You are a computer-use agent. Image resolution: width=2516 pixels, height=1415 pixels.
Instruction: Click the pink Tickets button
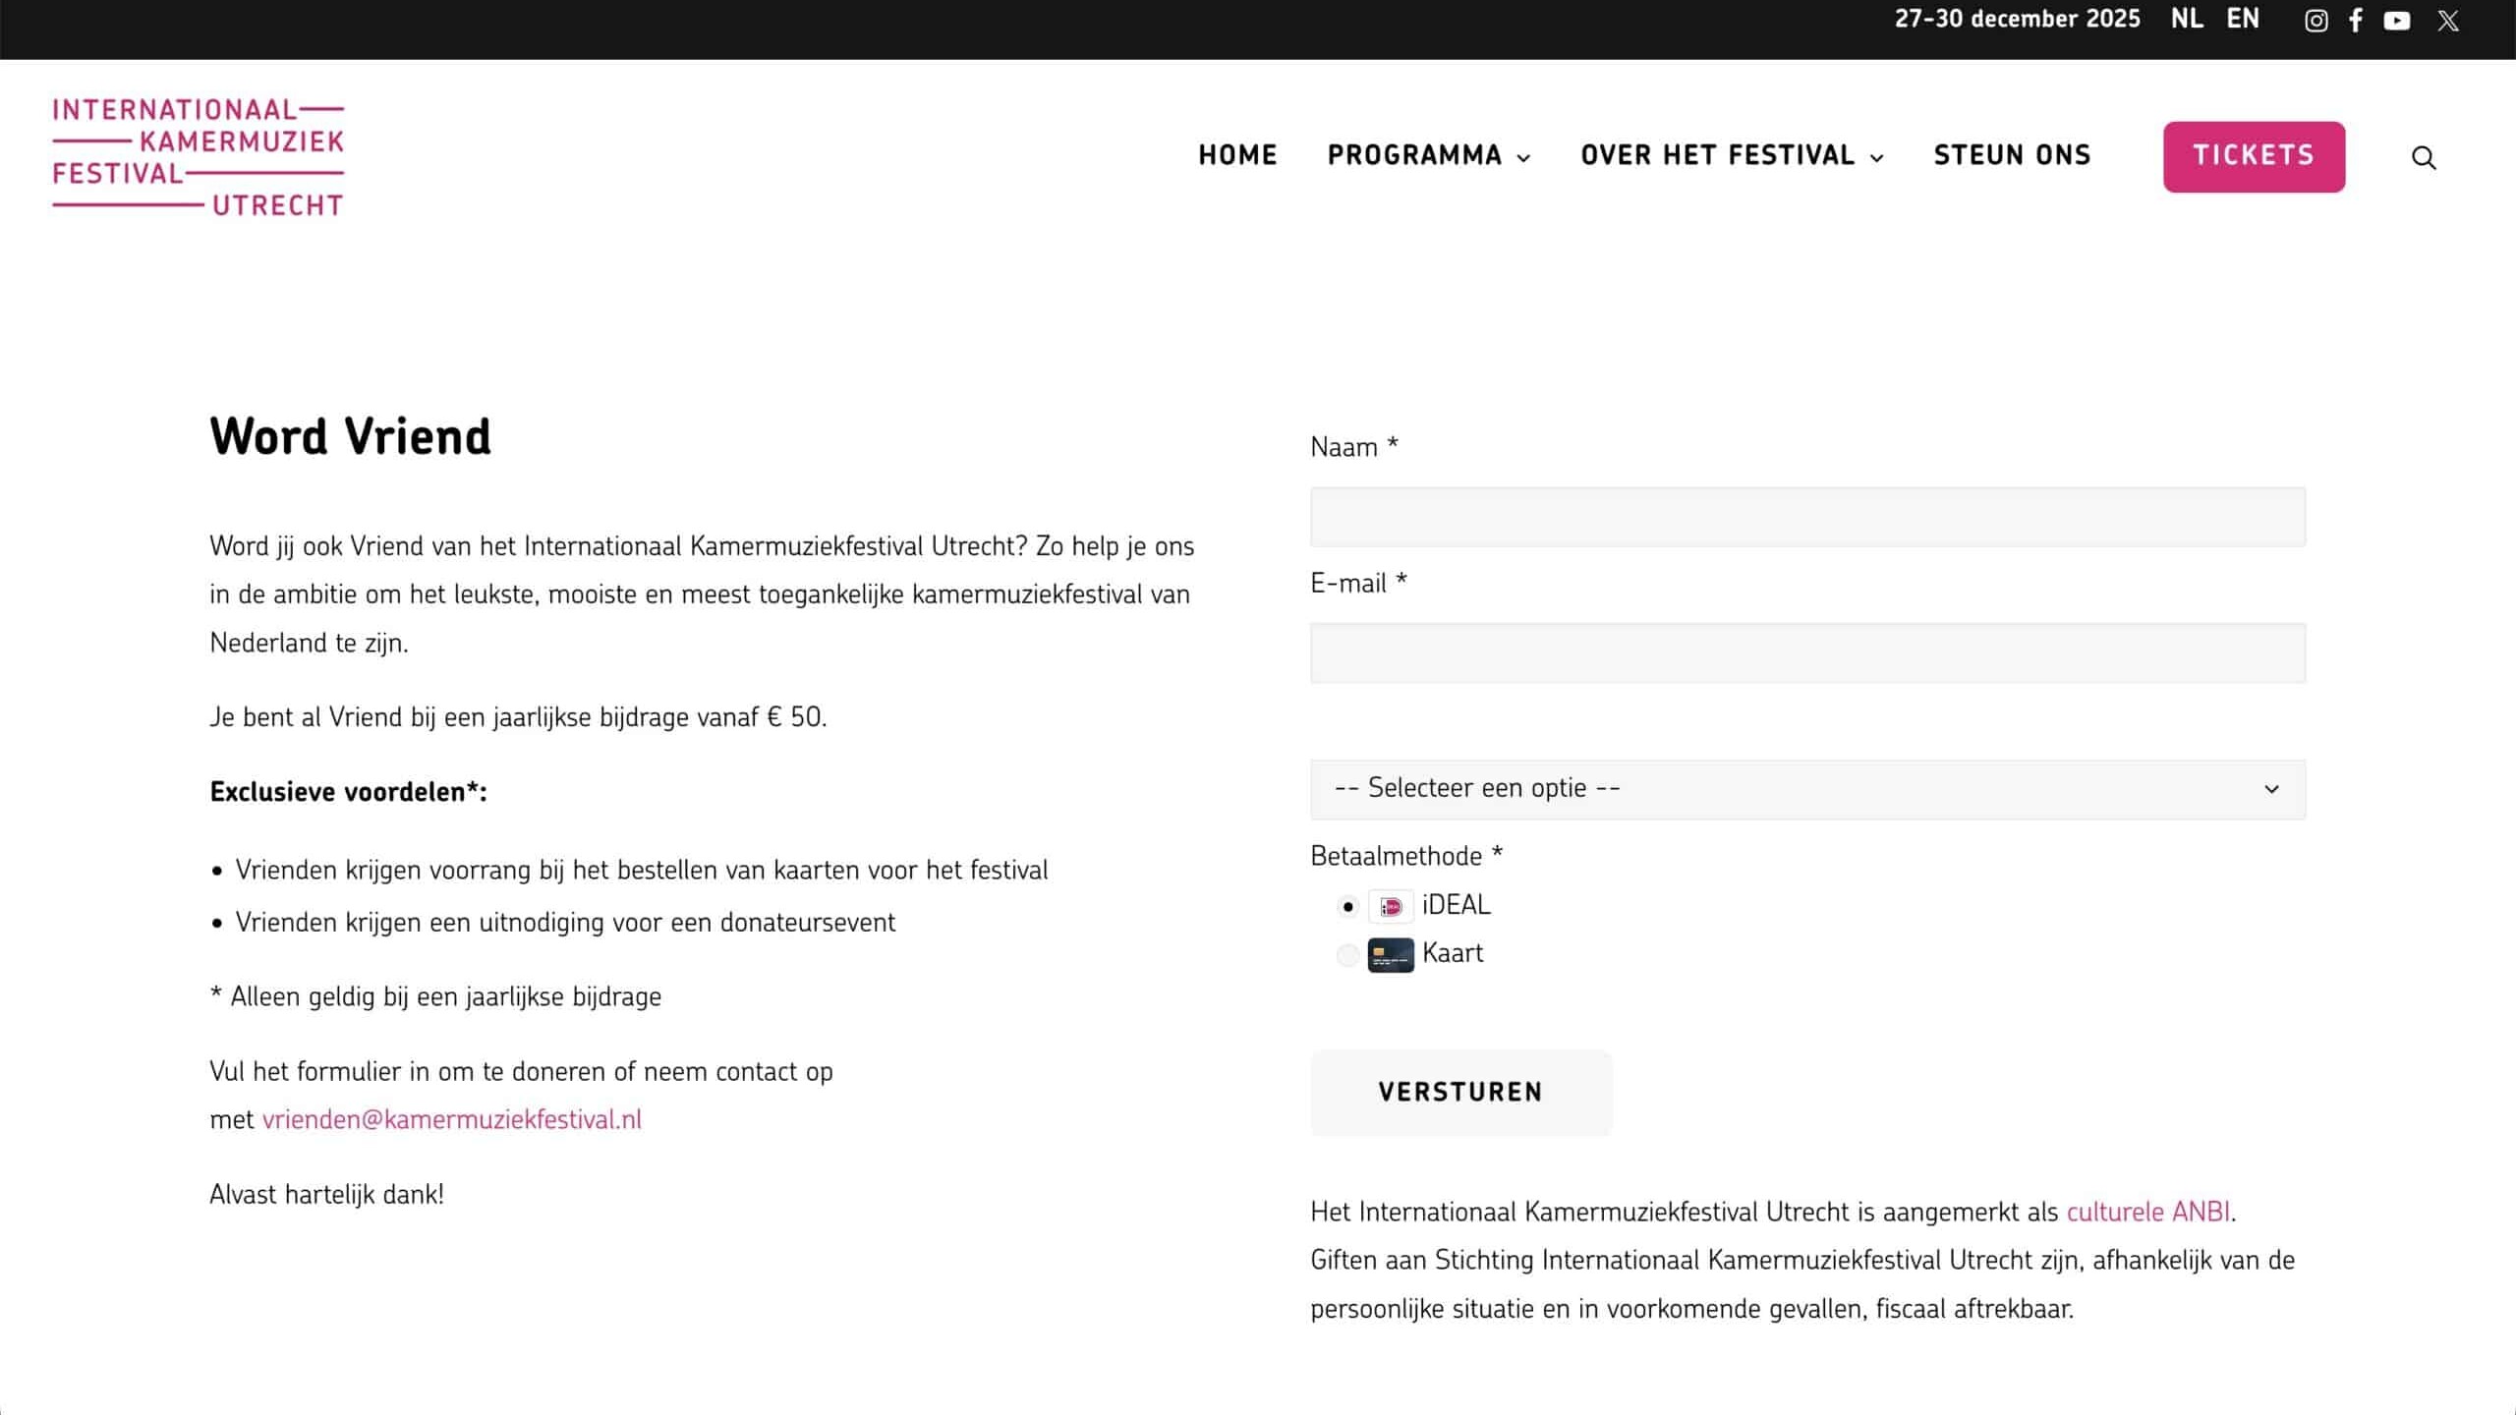(2254, 156)
